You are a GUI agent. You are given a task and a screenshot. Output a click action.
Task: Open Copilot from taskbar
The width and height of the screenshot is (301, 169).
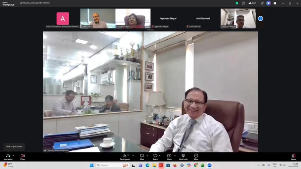(189, 165)
